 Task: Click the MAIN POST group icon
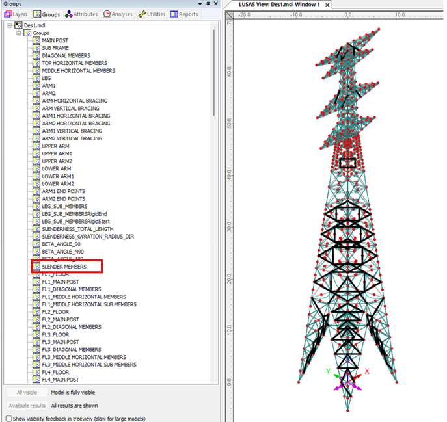[36, 40]
